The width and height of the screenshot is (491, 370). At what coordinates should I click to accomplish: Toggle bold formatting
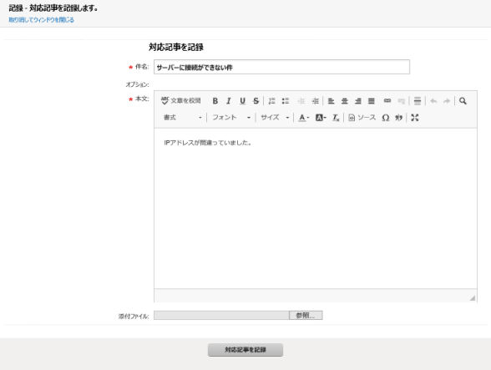tap(215, 101)
